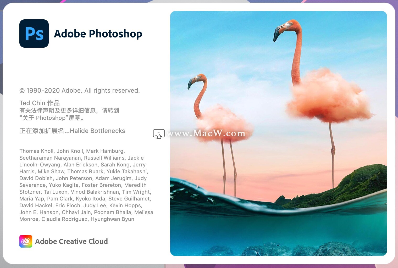Click the "David Hackel, Eric Floch, Judy Lee, Kevin Hopps," line
Screen dimensions: 398x268
pyautogui.click(x=81, y=205)
